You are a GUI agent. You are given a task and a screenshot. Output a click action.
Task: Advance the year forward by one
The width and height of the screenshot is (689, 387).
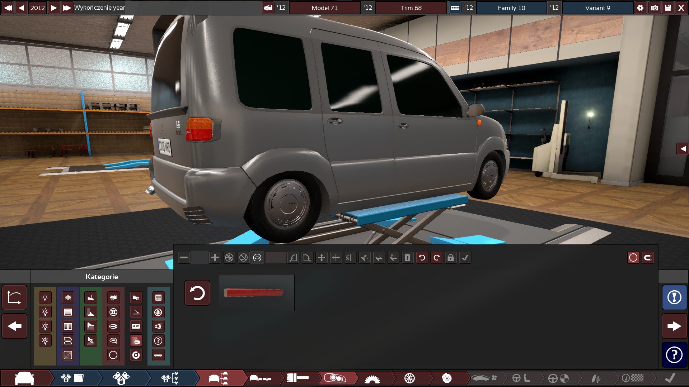(x=53, y=8)
